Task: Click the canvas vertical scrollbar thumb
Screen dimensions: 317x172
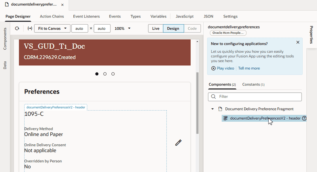Action: pos(197,103)
